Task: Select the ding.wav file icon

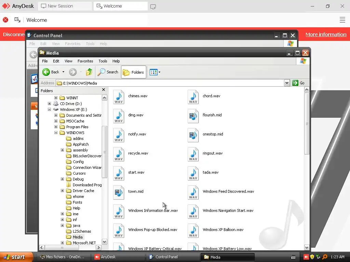Action: tap(119, 116)
